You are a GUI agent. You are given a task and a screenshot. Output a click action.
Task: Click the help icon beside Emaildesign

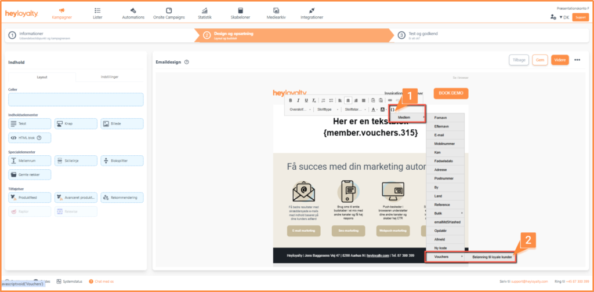pyautogui.click(x=187, y=62)
